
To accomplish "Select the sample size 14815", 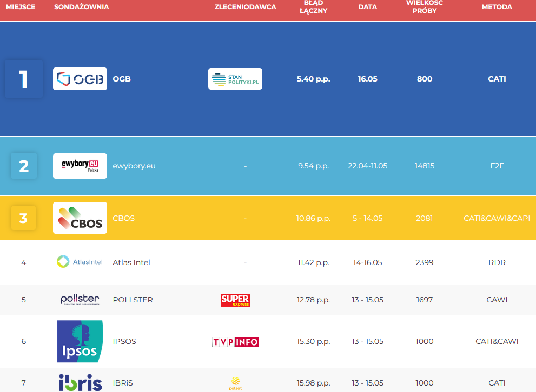I will 425,166.
